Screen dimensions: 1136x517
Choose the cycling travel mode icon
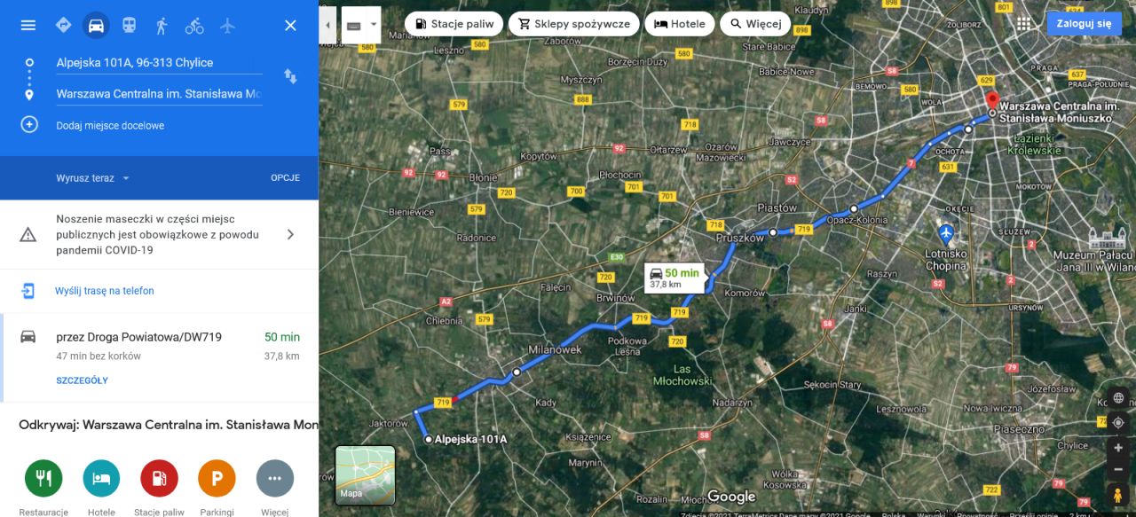click(x=194, y=25)
